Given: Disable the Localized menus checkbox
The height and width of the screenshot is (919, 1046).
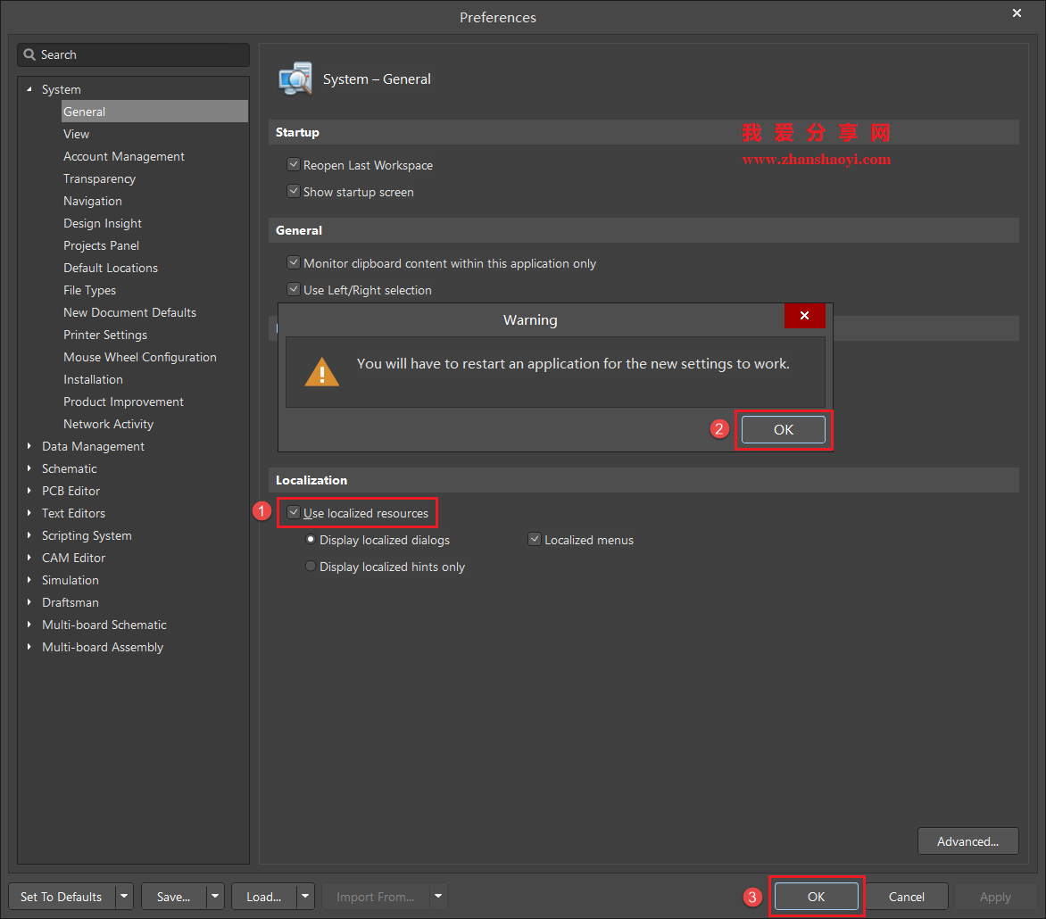Looking at the screenshot, I should (x=535, y=540).
